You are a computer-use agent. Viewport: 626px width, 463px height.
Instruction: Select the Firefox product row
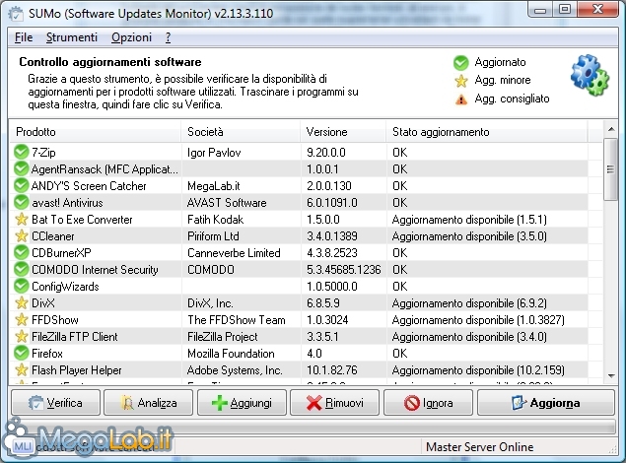(x=299, y=354)
